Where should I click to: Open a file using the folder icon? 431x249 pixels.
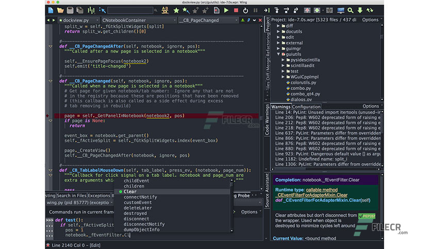point(60,10)
